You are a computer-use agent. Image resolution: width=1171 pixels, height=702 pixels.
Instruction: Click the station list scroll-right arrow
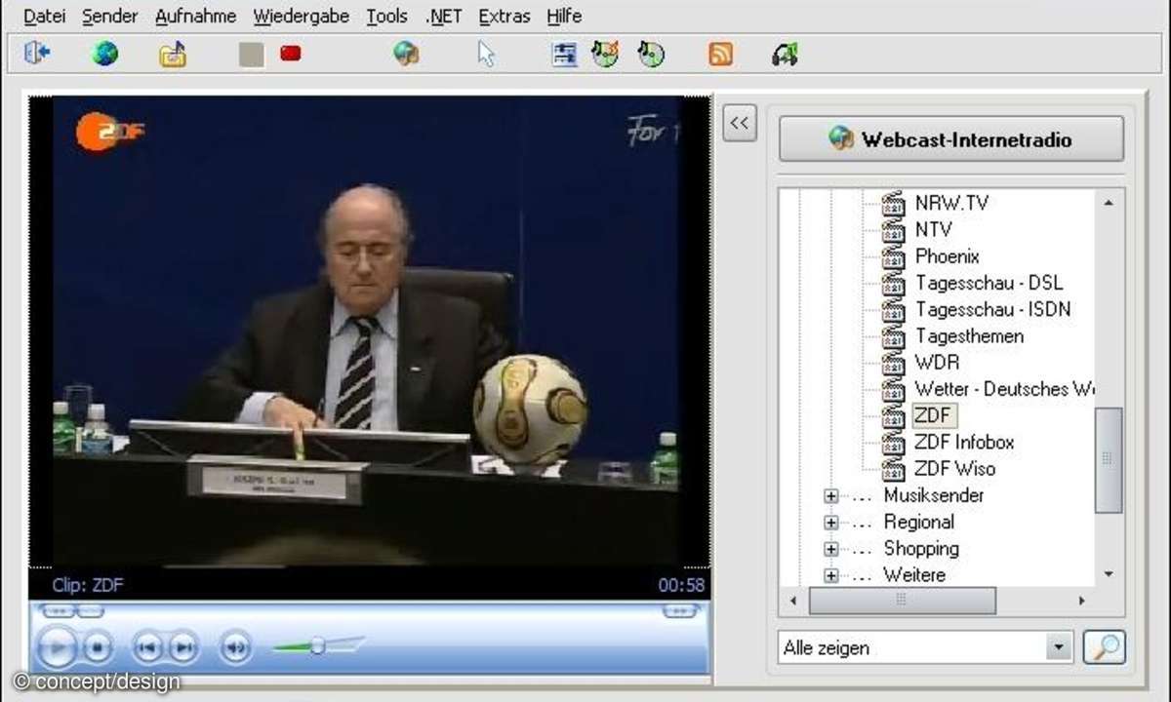click(x=1081, y=601)
